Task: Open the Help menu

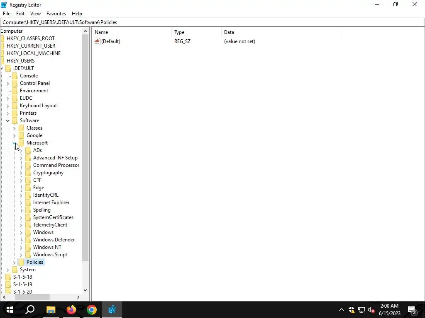Action: click(x=77, y=14)
